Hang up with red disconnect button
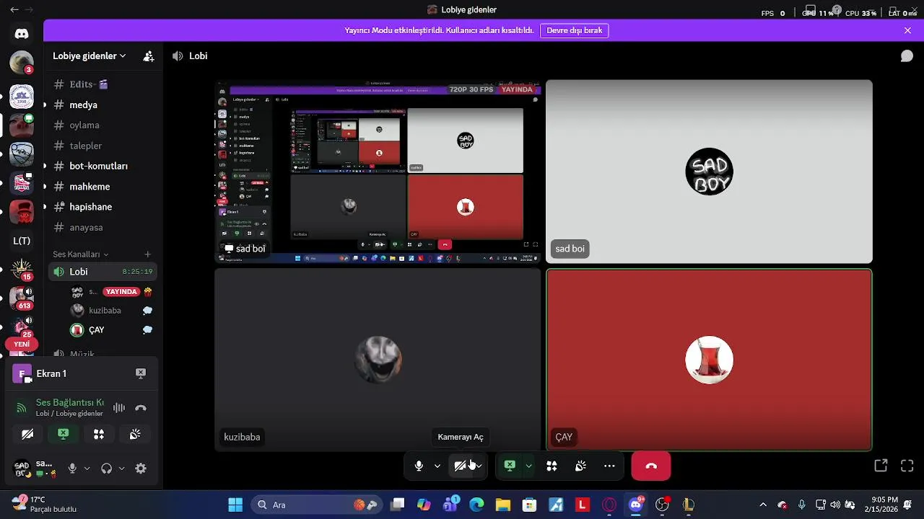This screenshot has height=519, width=924. [651, 466]
